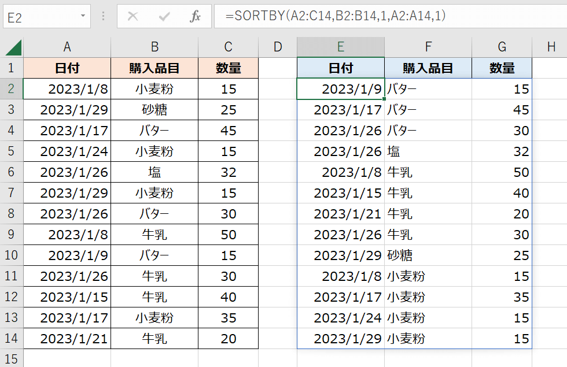Select column D header
The width and height of the screenshot is (567, 367).
[278, 47]
